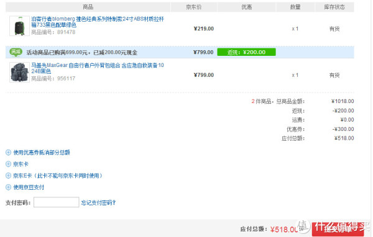This screenshot has height=237, width=373.
Task: Click the green 返现 ¥200.00 badge
Action: tap(246, 52)
